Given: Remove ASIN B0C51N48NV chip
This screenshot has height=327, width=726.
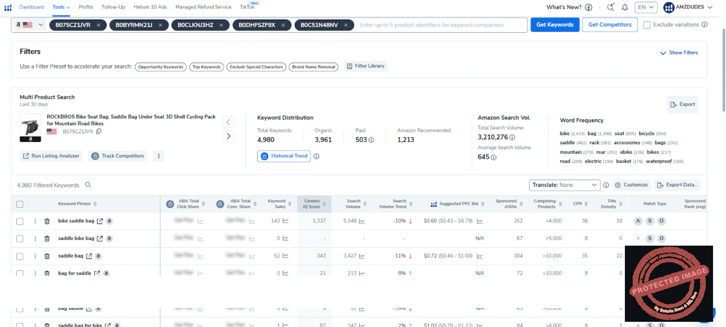Looking at the screenshot, I should pyautogui.click(x=346, y=25).
